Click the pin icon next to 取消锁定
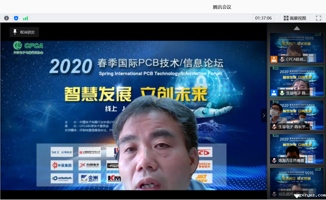 point(14,32)
